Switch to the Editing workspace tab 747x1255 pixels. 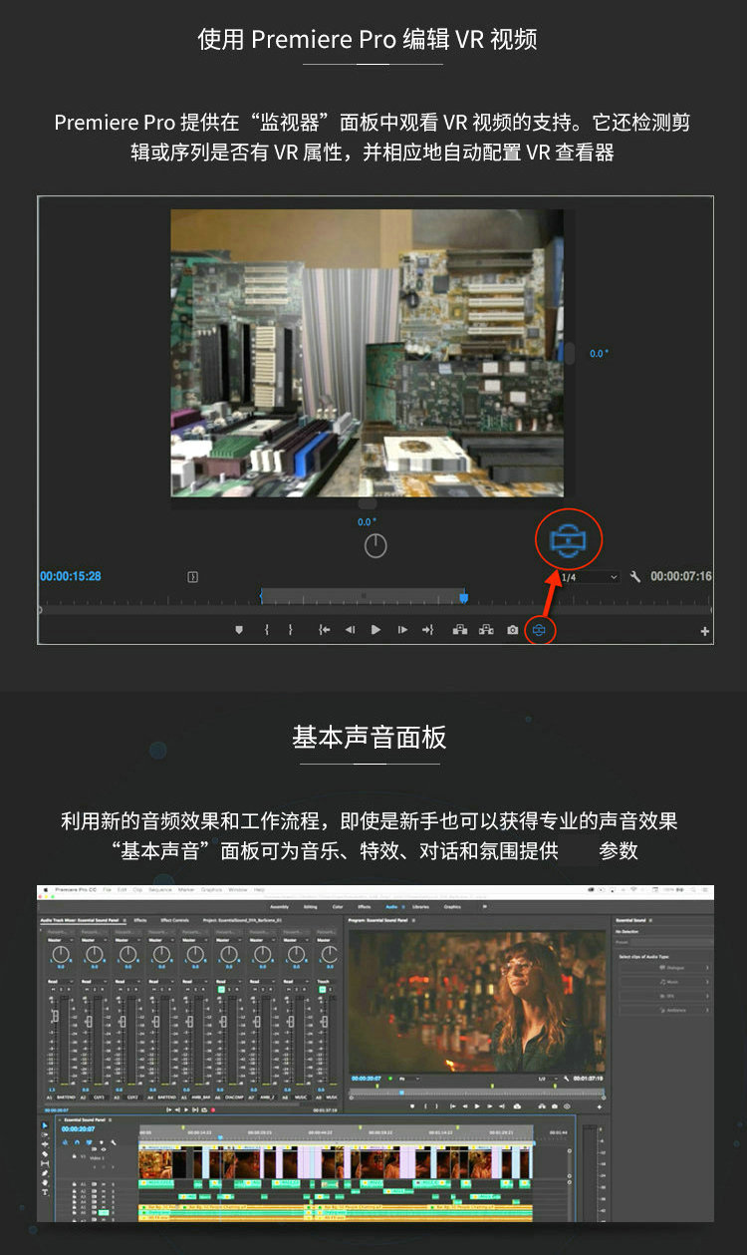click(x=310, y=906)
